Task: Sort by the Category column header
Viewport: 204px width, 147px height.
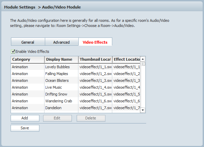Action: point(28,59)
